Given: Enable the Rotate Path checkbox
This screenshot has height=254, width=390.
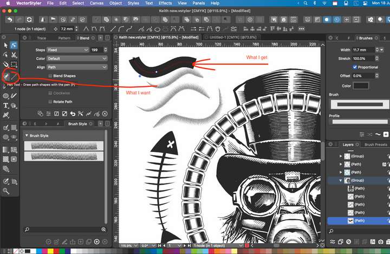Looking at the screenshot, I should pyautogui.click(x=50, y=101).
